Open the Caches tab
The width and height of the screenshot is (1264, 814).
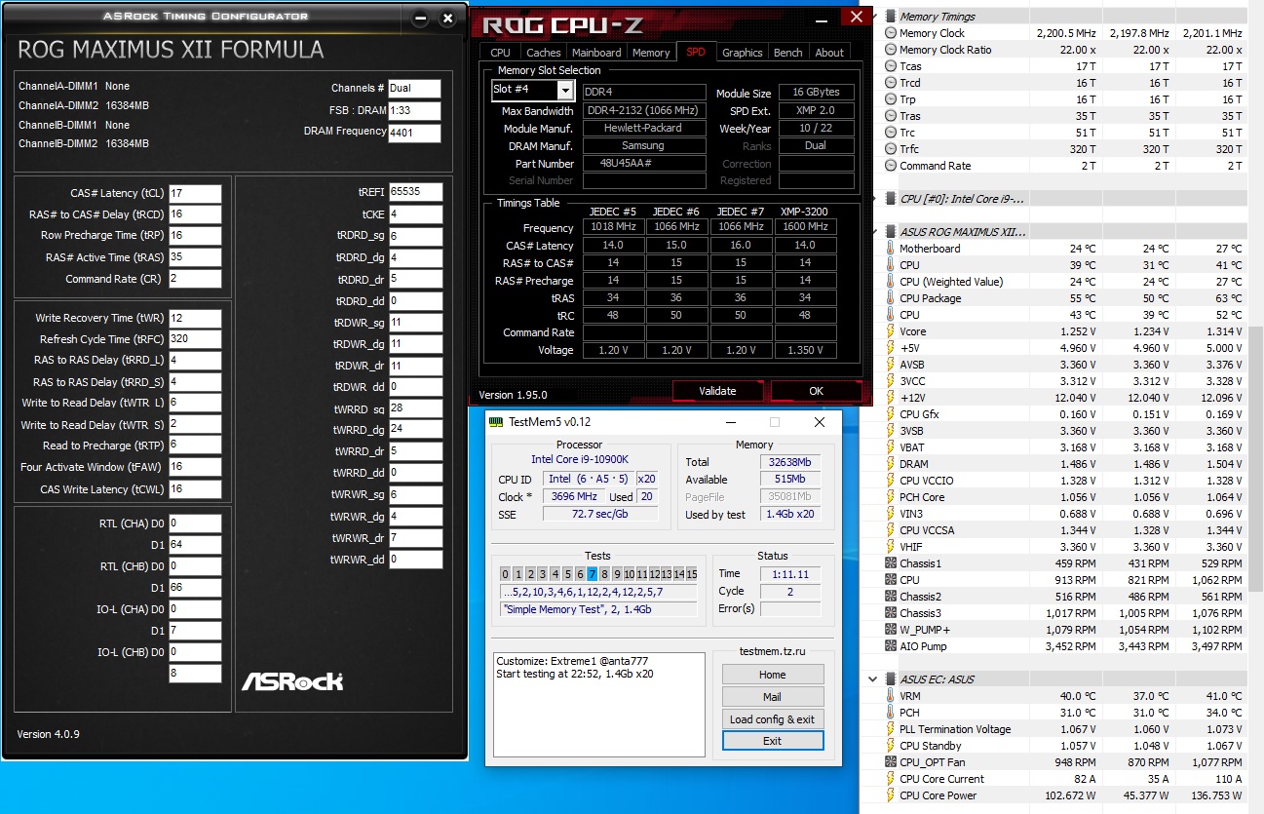[543, 53]
